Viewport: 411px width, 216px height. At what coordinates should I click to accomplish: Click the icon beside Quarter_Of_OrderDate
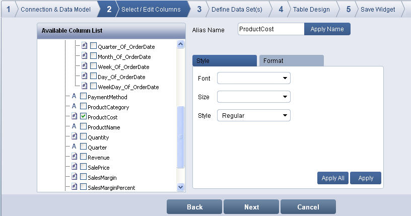pyautogui.click(x=84, y=46)
